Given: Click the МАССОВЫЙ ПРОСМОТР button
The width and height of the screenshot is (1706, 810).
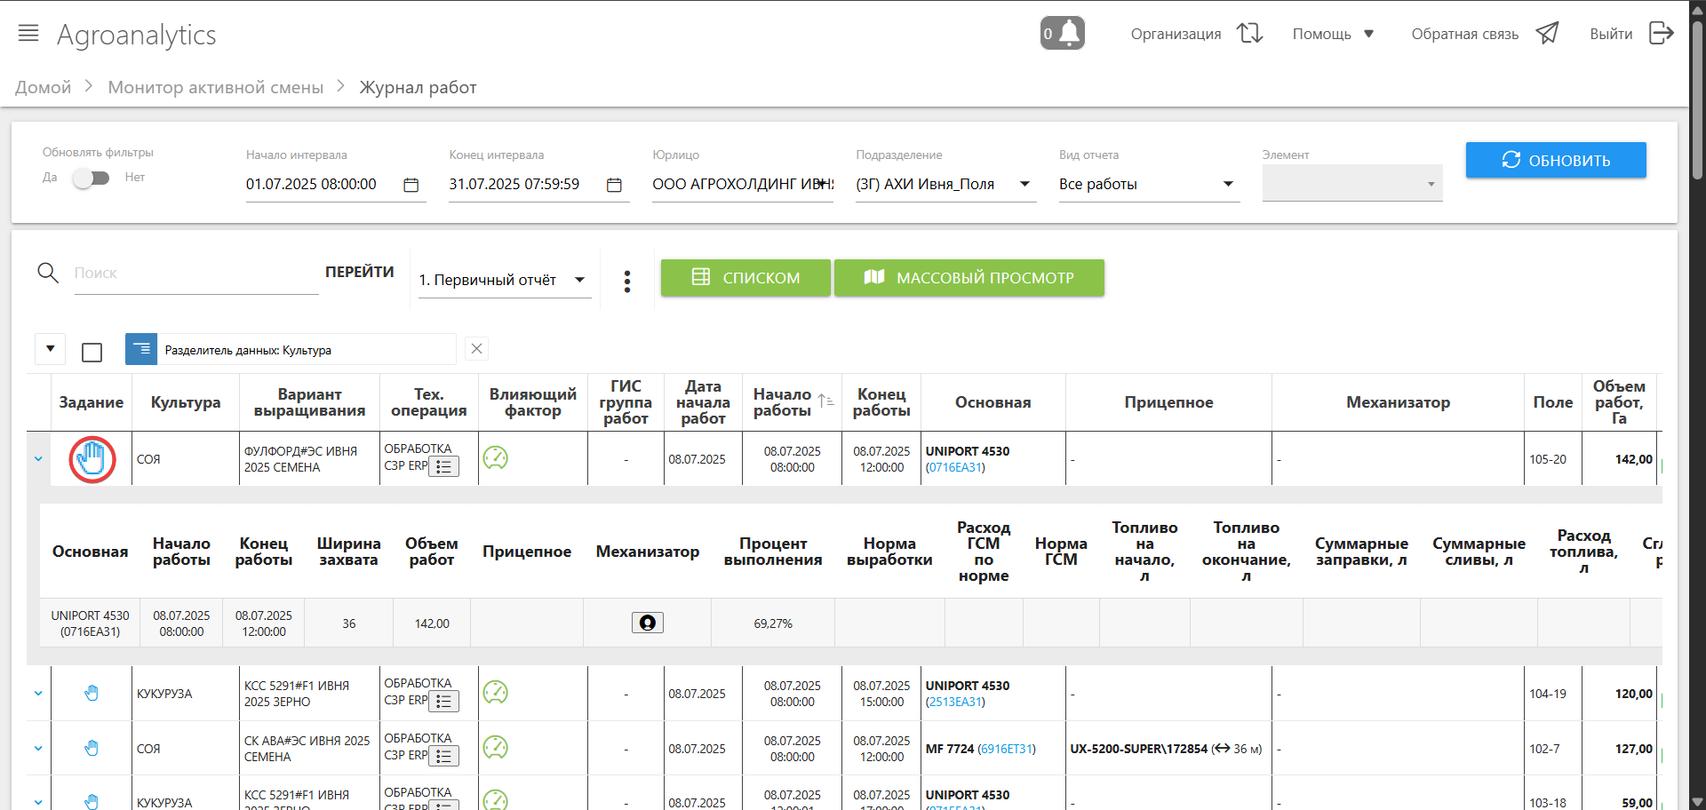Looking at the screenshot, I should (x=969, y=278).
